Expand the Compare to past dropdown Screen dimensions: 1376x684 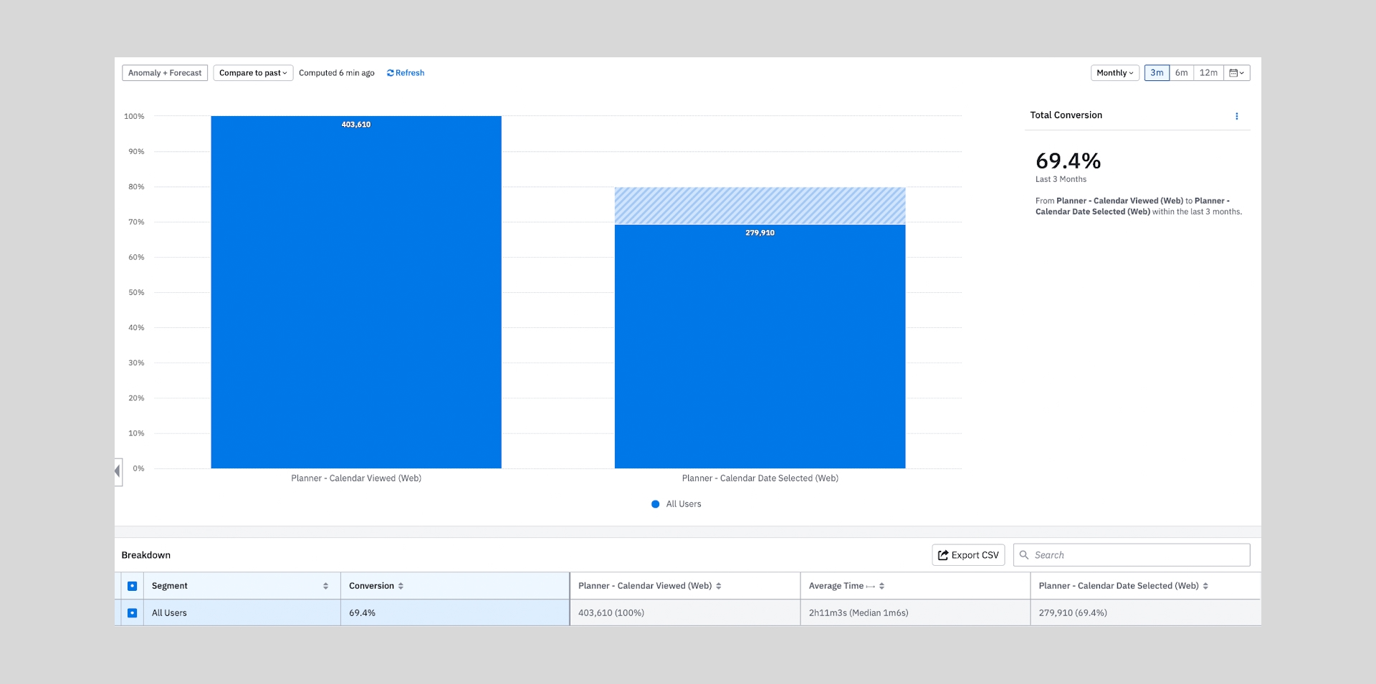pos(253,73)
